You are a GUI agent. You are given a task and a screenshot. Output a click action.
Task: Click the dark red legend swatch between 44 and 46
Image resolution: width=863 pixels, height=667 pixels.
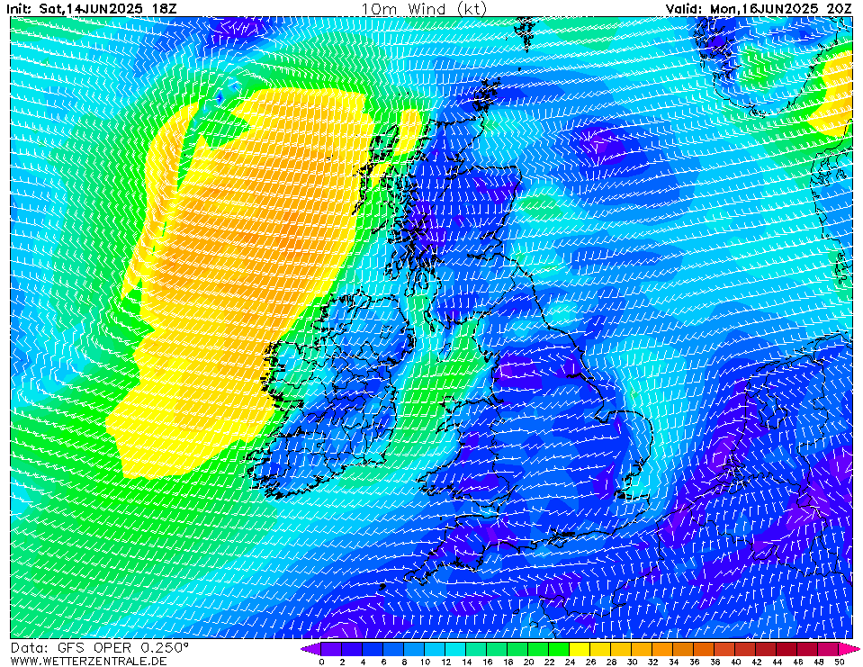click(787, 649)
